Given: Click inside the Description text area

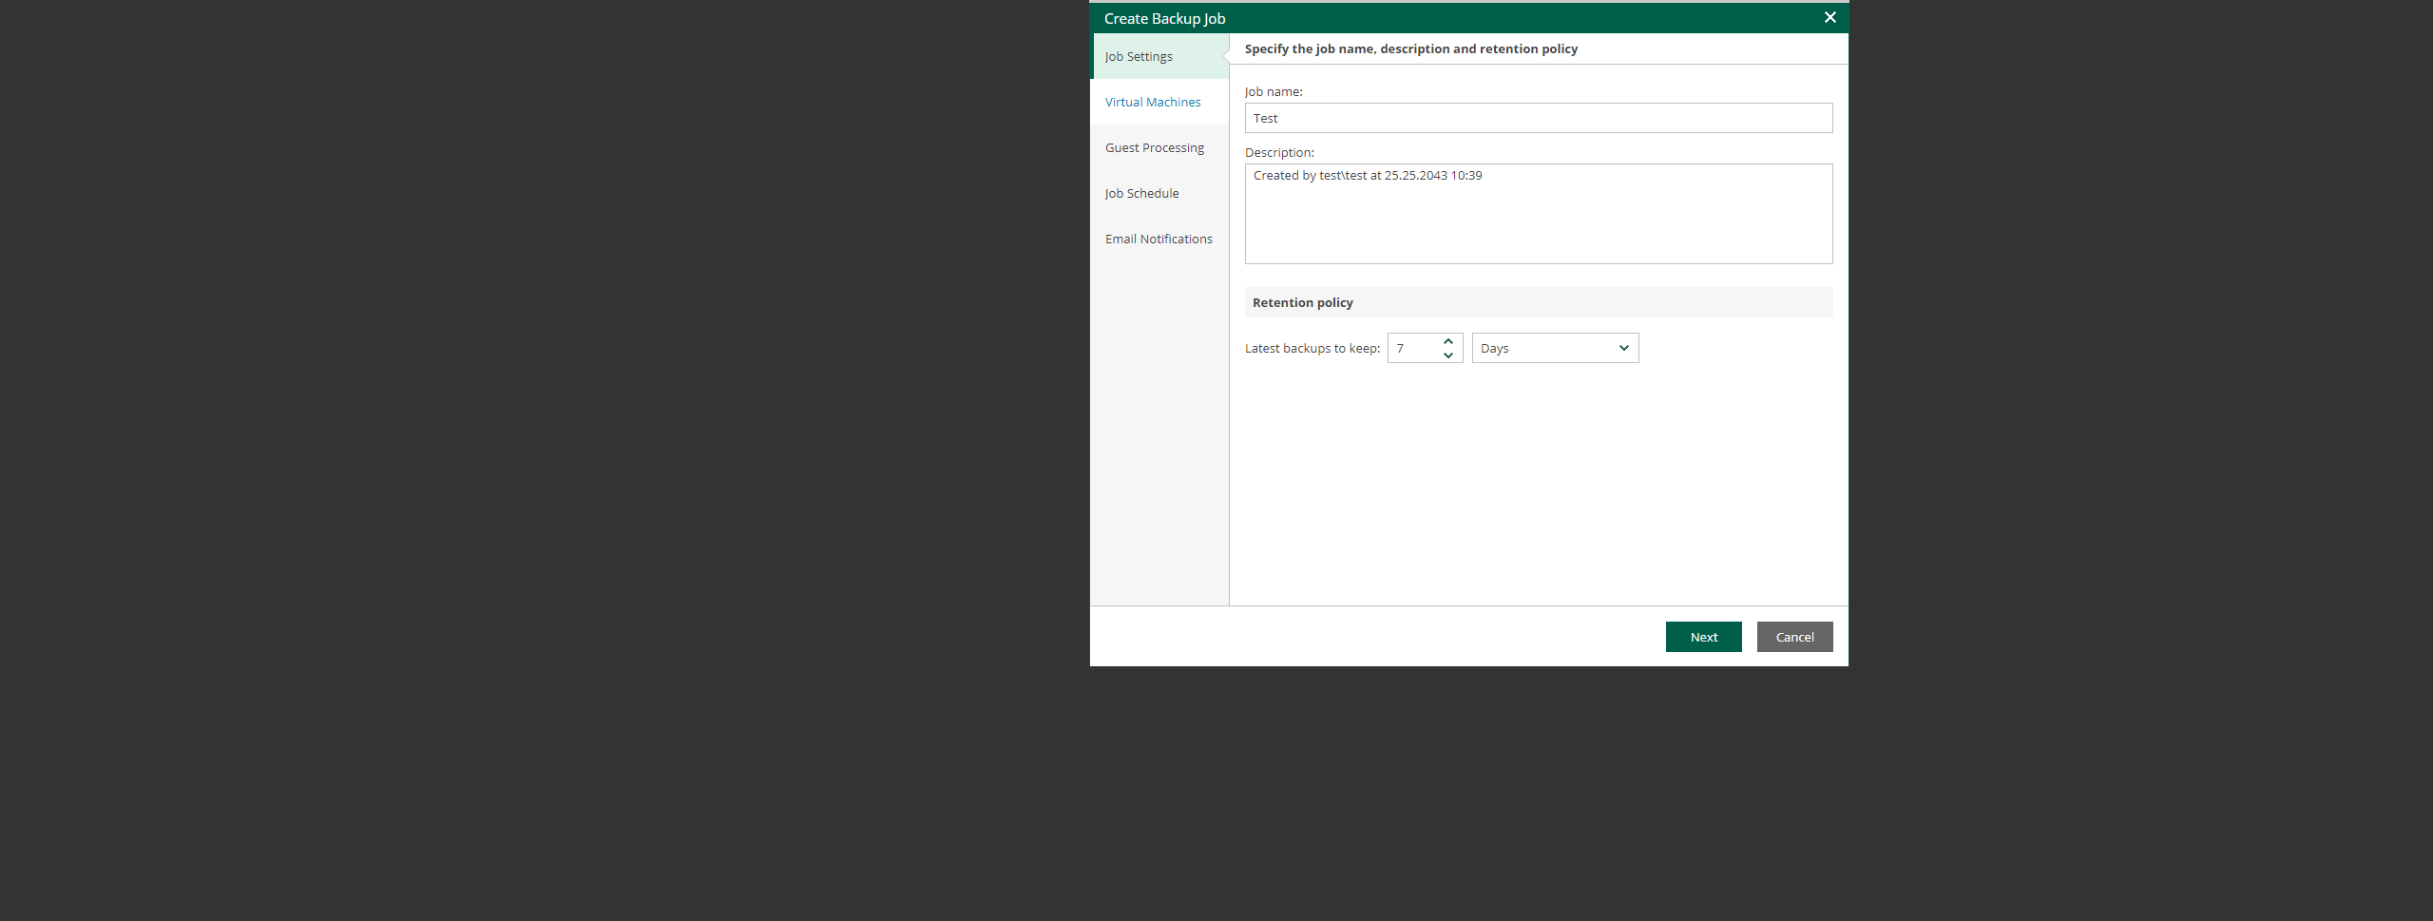Looking at the screenshot, I should (x=1539, y=214).
